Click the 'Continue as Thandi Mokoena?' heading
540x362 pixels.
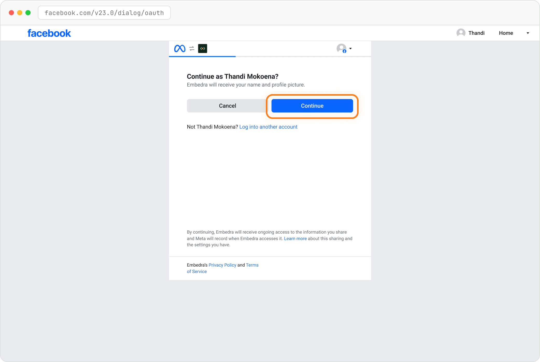click(232, 77)
